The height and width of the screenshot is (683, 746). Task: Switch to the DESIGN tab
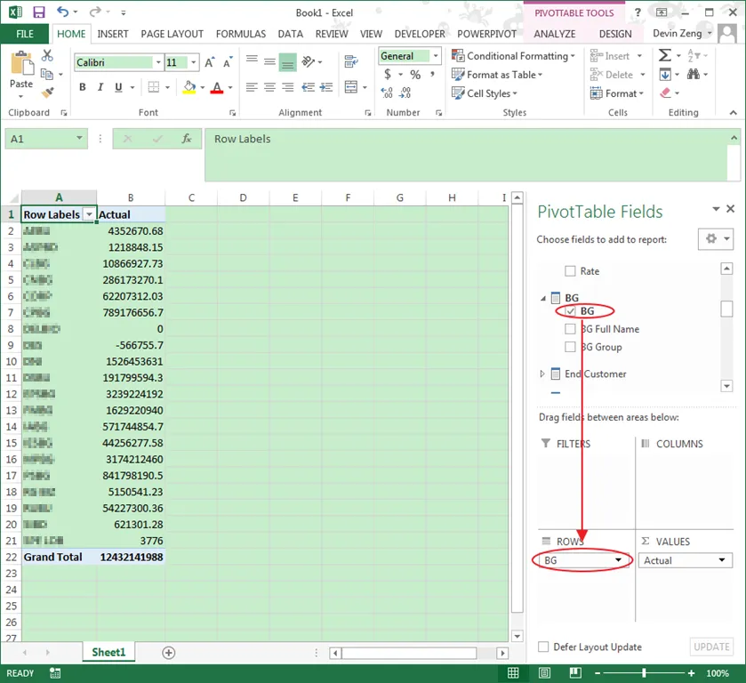[x=615, y=34]
